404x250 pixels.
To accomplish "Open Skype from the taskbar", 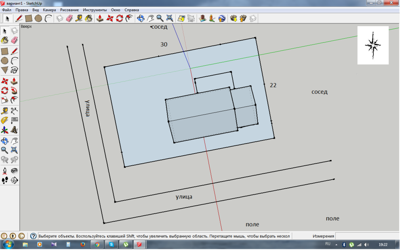I will click(x=111, y=244).
